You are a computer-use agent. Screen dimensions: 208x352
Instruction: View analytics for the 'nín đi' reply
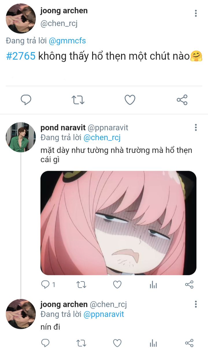pyautogui.click(x=153, y=344)
